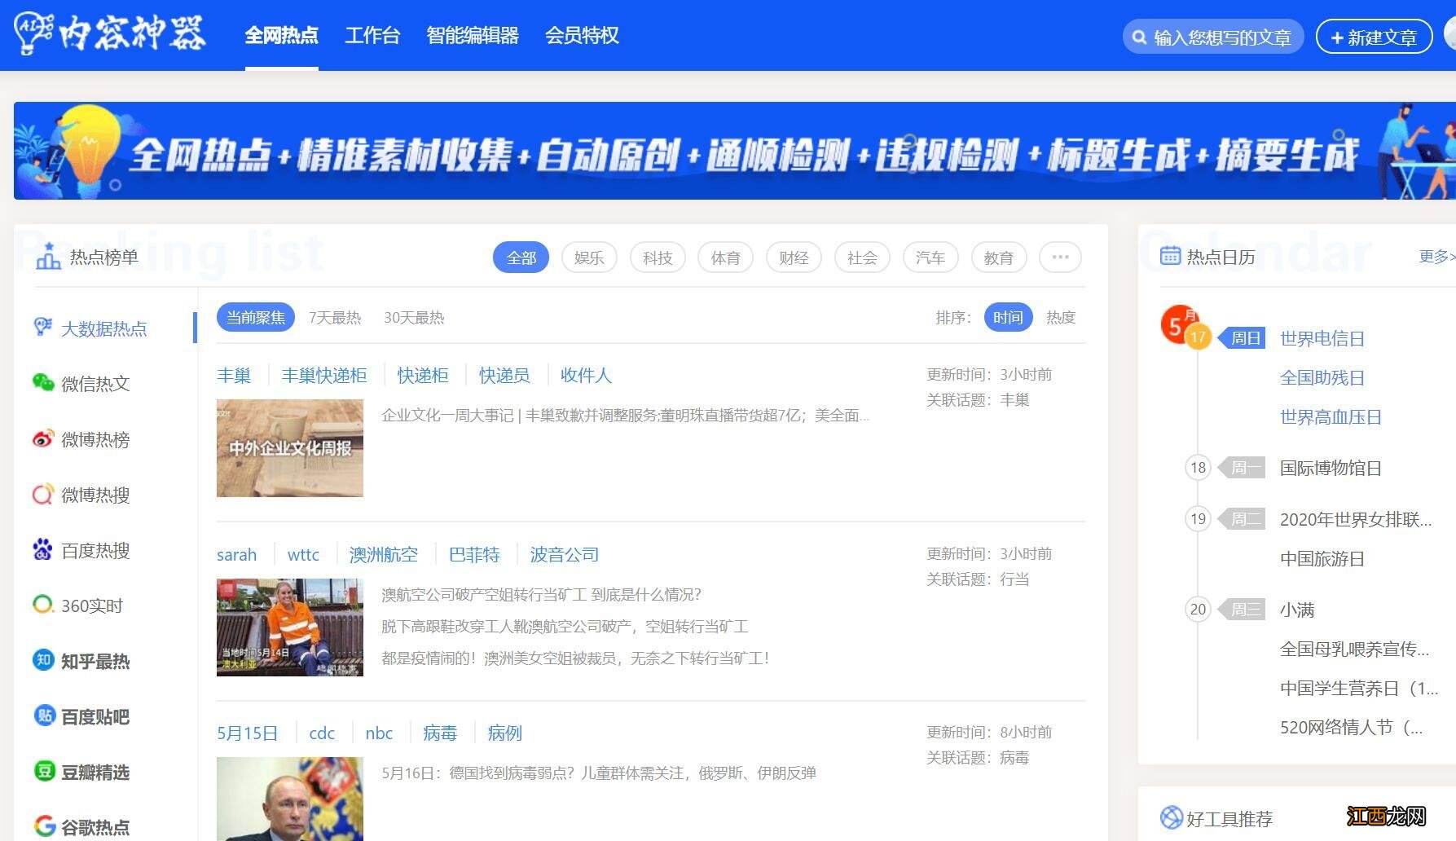Screen dimensions: 1456x841
Task: Click the 病毒 keyword tag
Action: 440,733
